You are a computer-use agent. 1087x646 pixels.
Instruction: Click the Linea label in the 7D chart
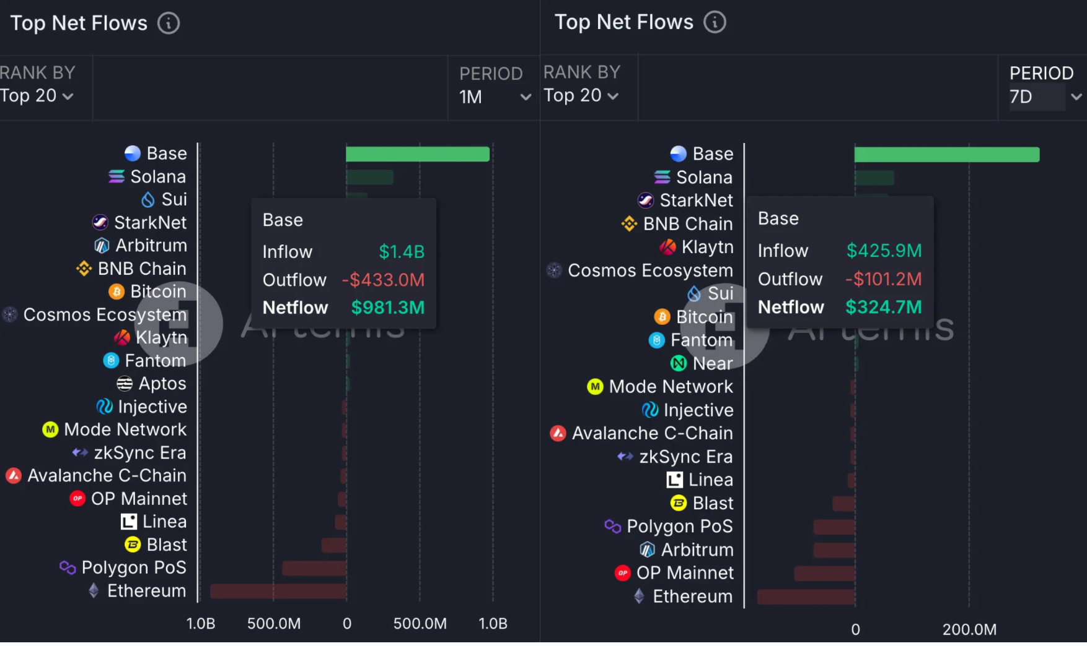710,480
